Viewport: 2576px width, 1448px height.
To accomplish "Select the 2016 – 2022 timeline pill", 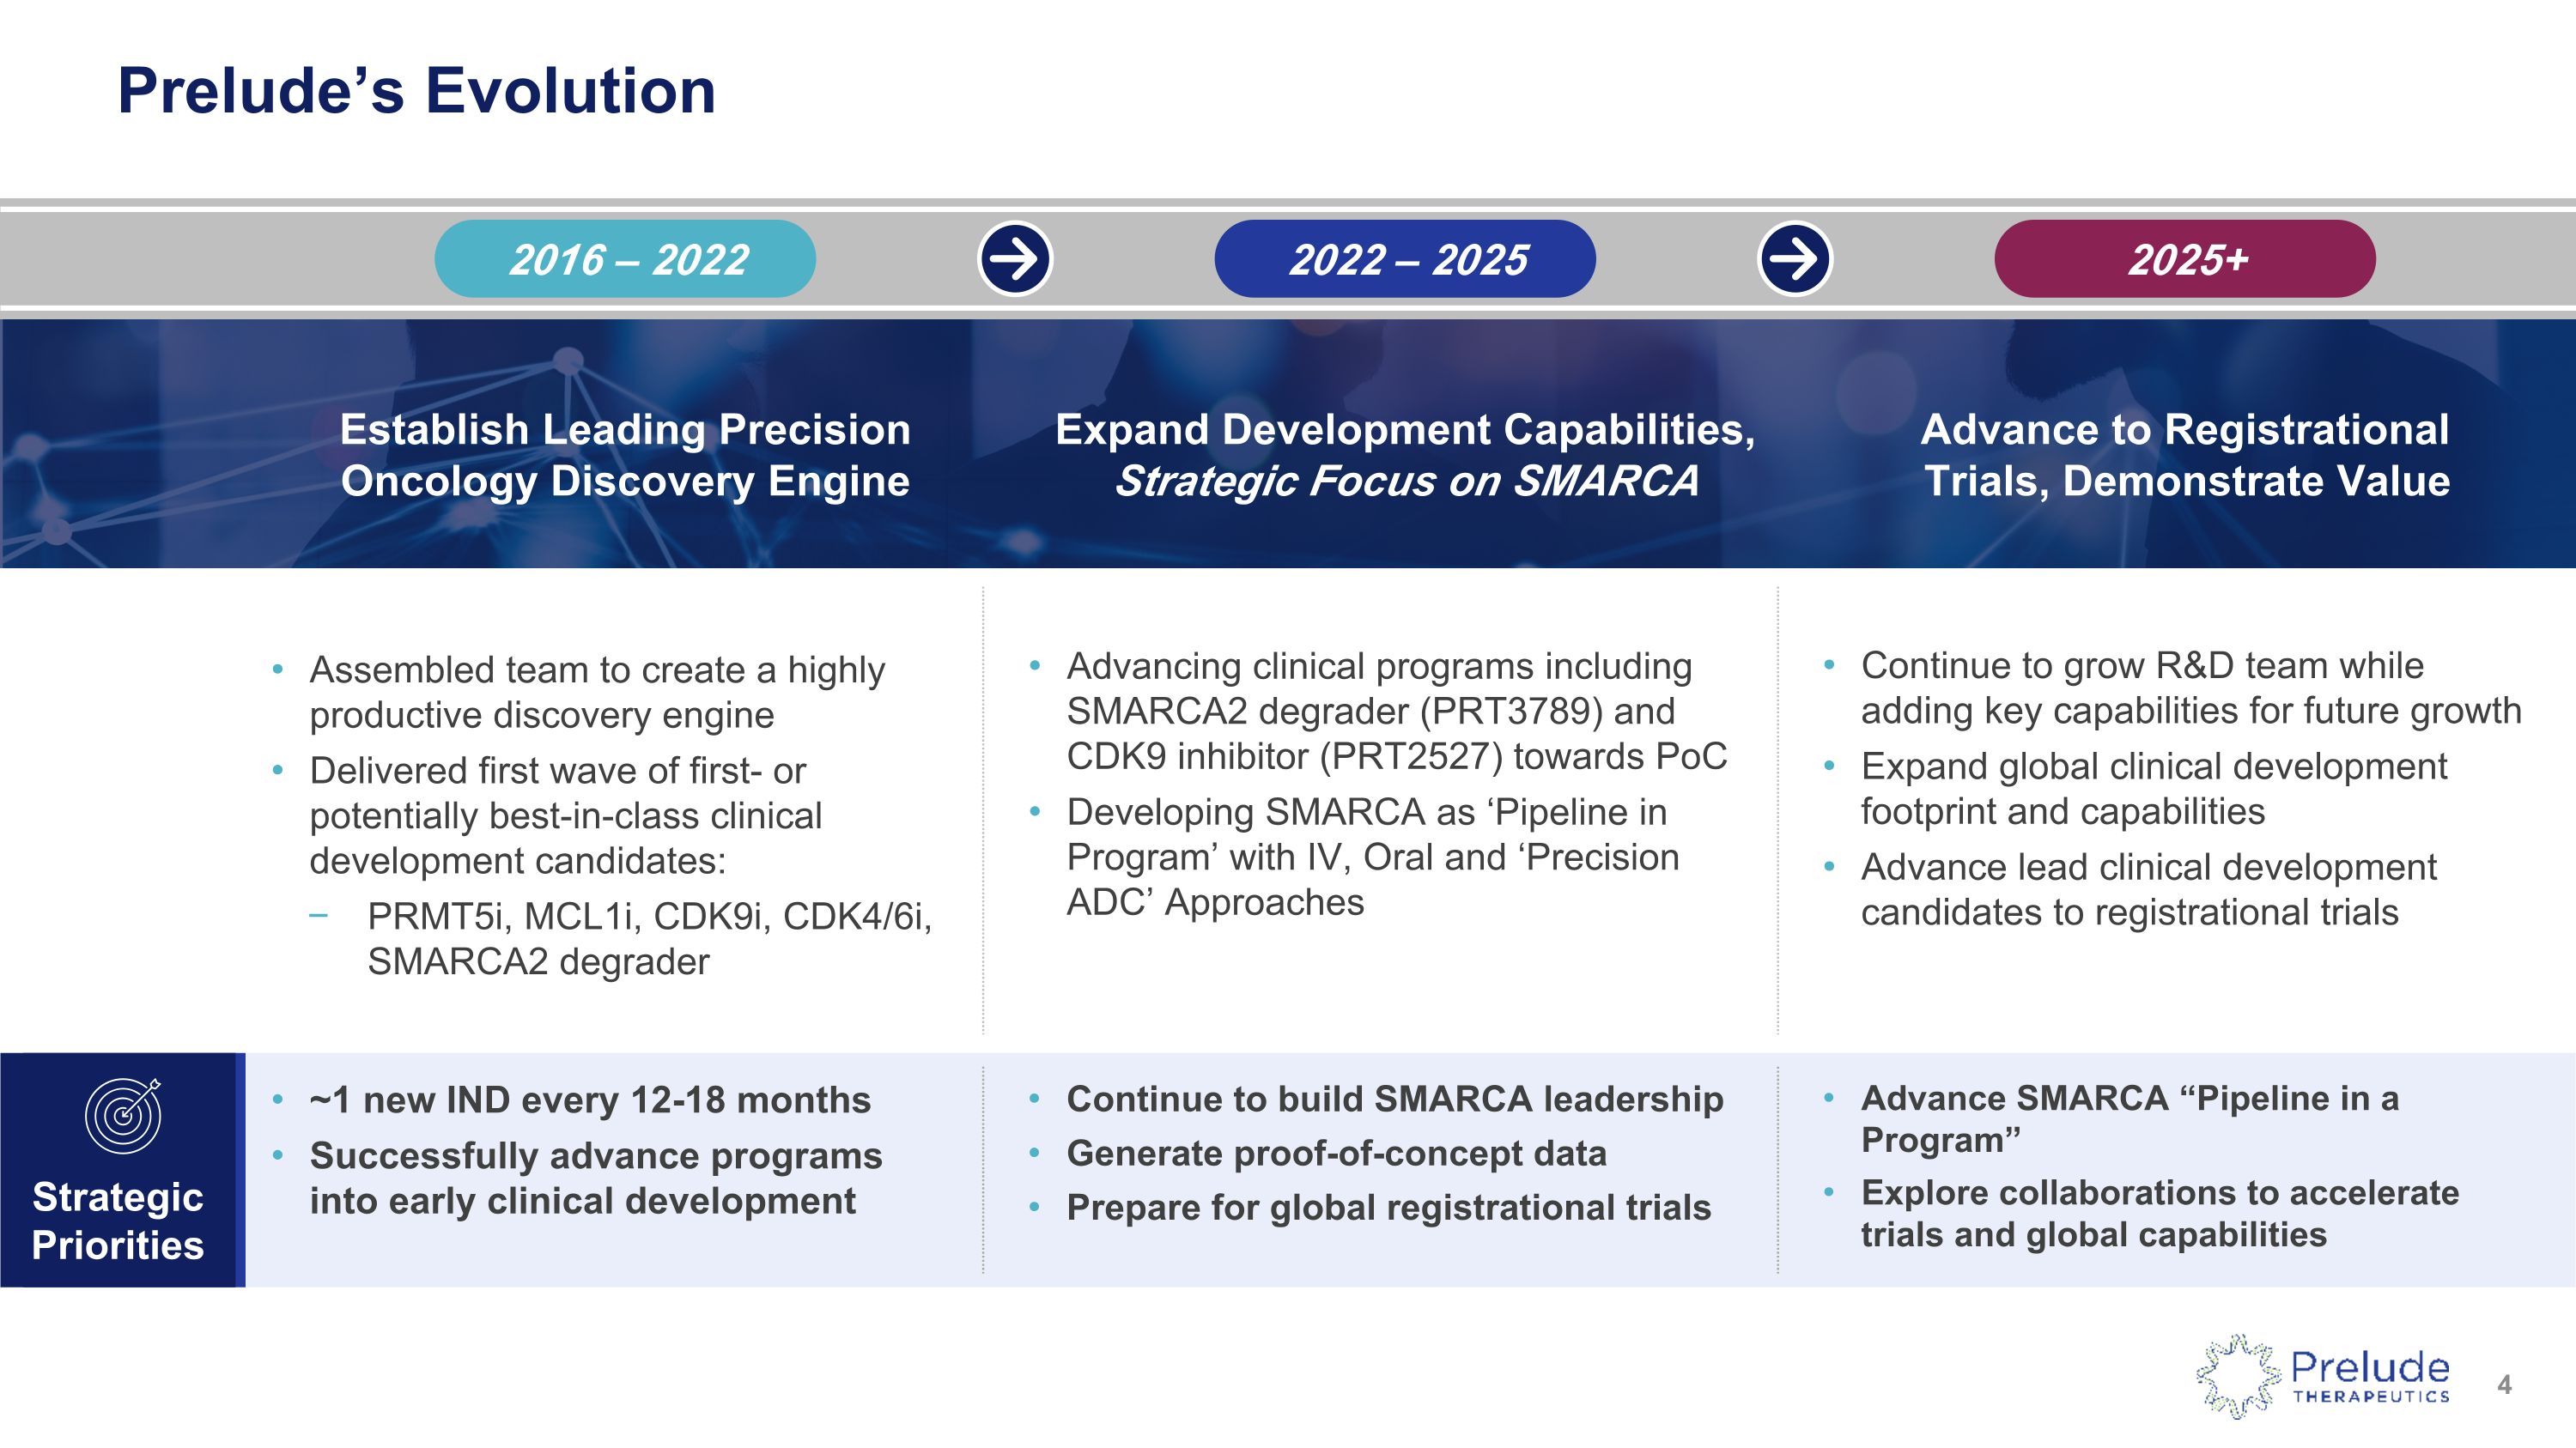I will tap(625, 260).
